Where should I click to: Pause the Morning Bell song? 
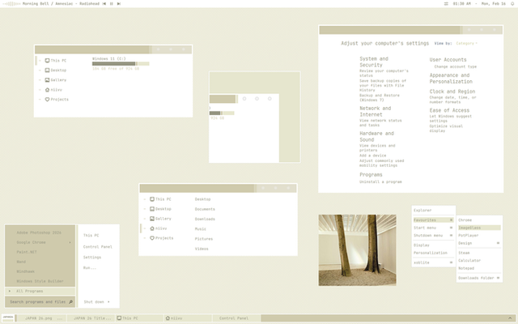coord(112,3)
